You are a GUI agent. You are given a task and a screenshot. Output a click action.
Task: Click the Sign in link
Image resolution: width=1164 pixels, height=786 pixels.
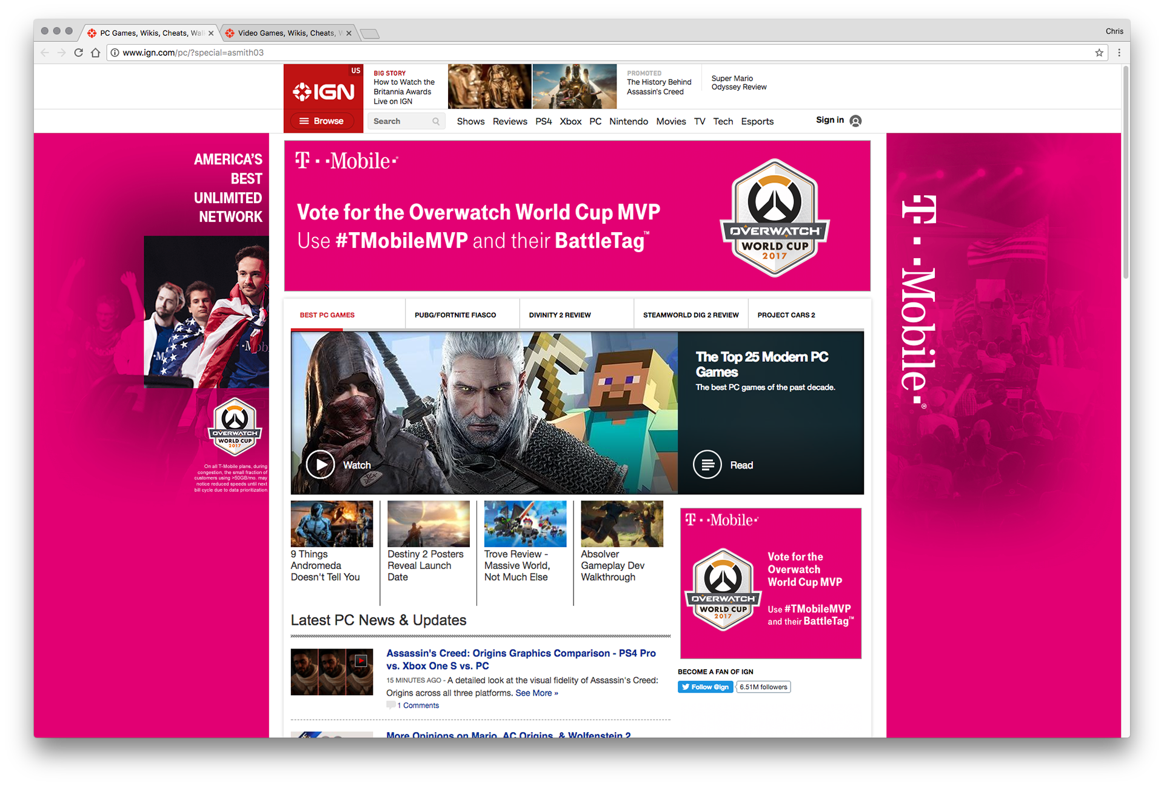click(x=829, y=120)
